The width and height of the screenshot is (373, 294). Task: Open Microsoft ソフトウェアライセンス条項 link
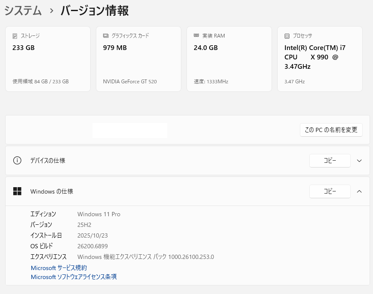click(x=74, y=277)
